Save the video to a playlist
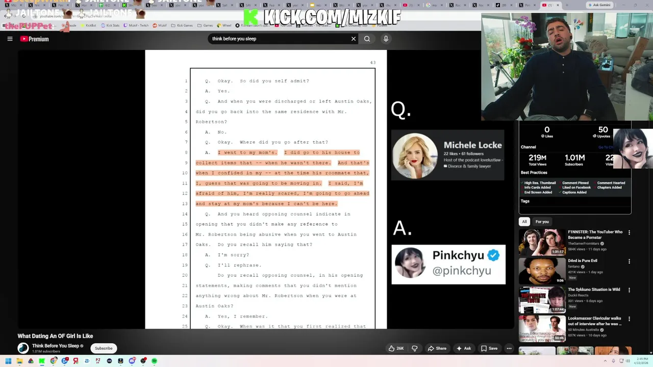The image size is (653, 367). tap(489, 349)
